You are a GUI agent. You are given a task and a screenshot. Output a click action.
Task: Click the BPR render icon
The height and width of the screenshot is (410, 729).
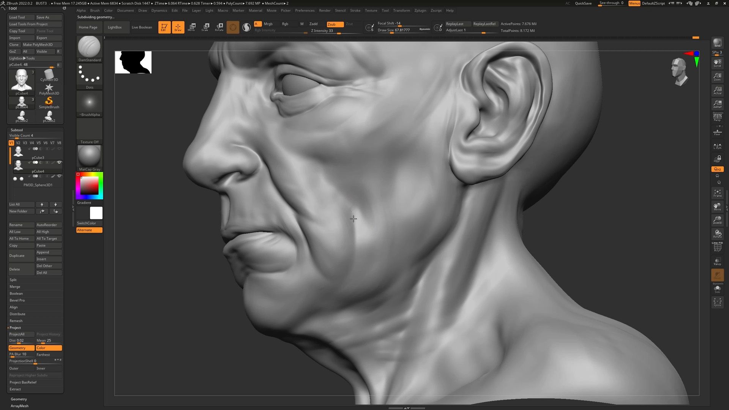(717, 43)
